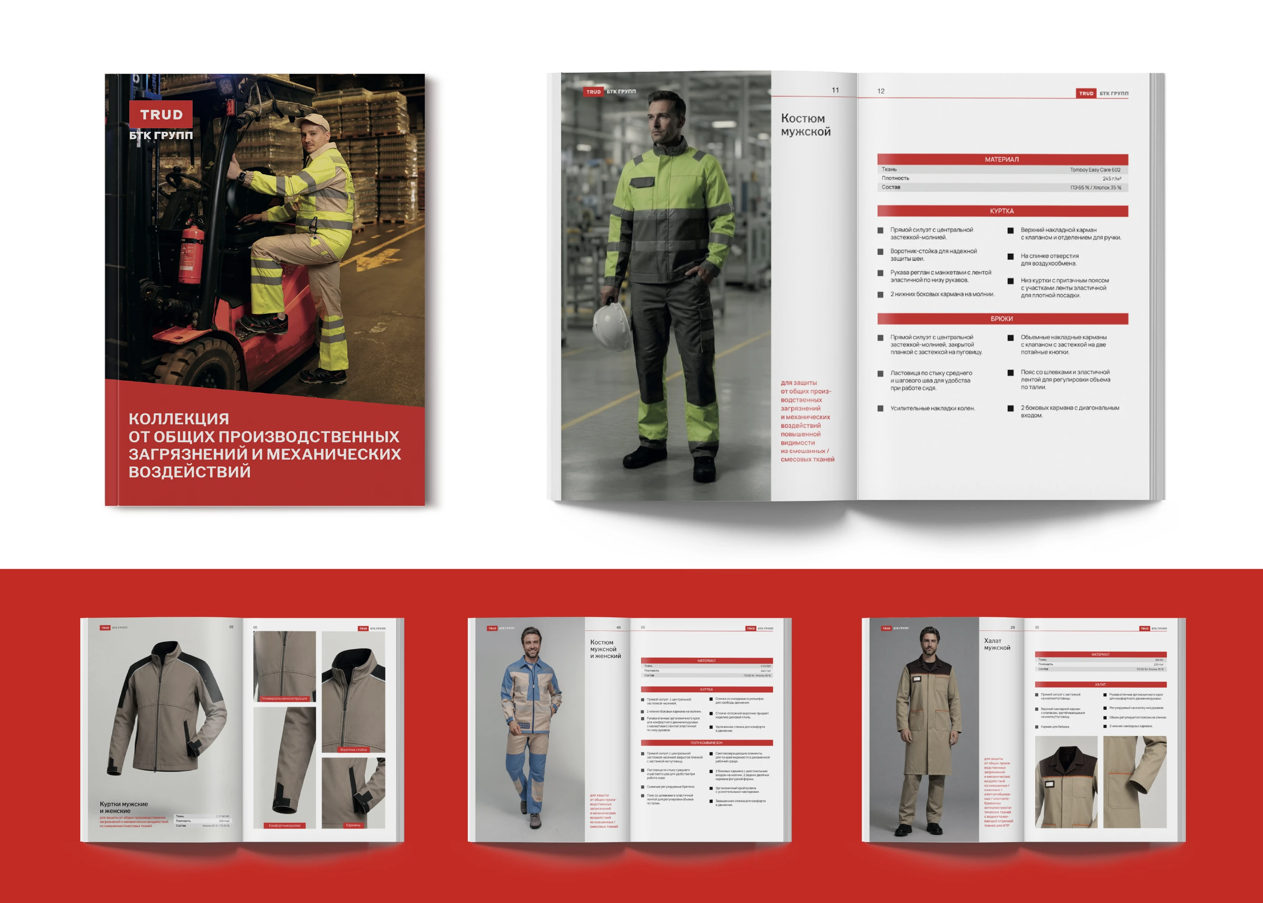Click the bullet 'Усилительные накладки колен.'
1263x903 pixels.
pos(933,408)
